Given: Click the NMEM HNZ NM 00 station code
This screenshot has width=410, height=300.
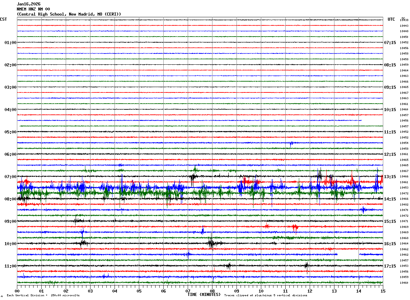Looking at the screenshot, I should 34,9.
